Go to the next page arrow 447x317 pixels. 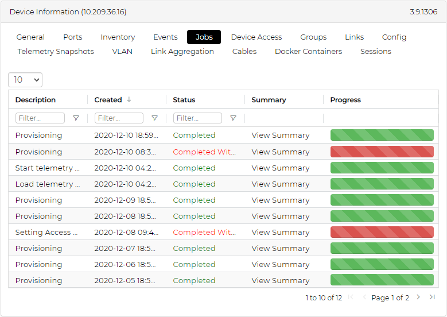coord(418,297)
